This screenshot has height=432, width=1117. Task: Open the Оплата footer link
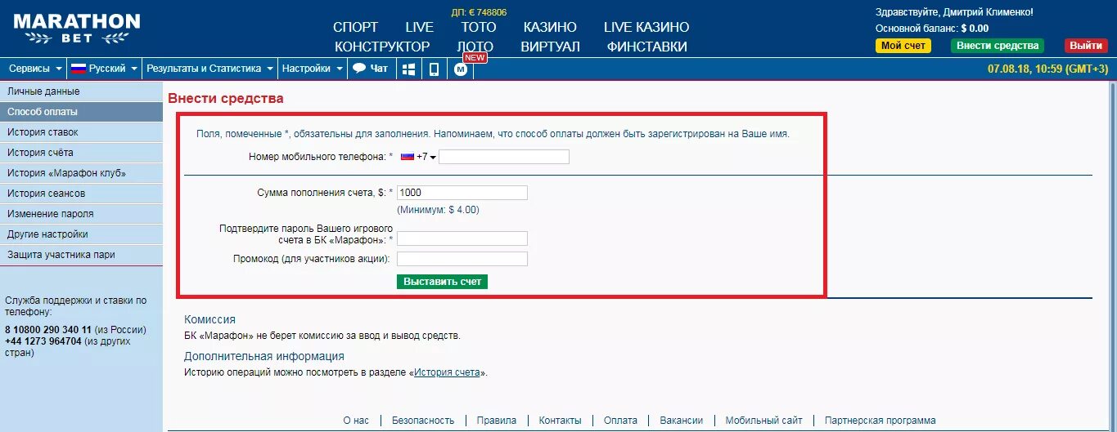(620, 421)
